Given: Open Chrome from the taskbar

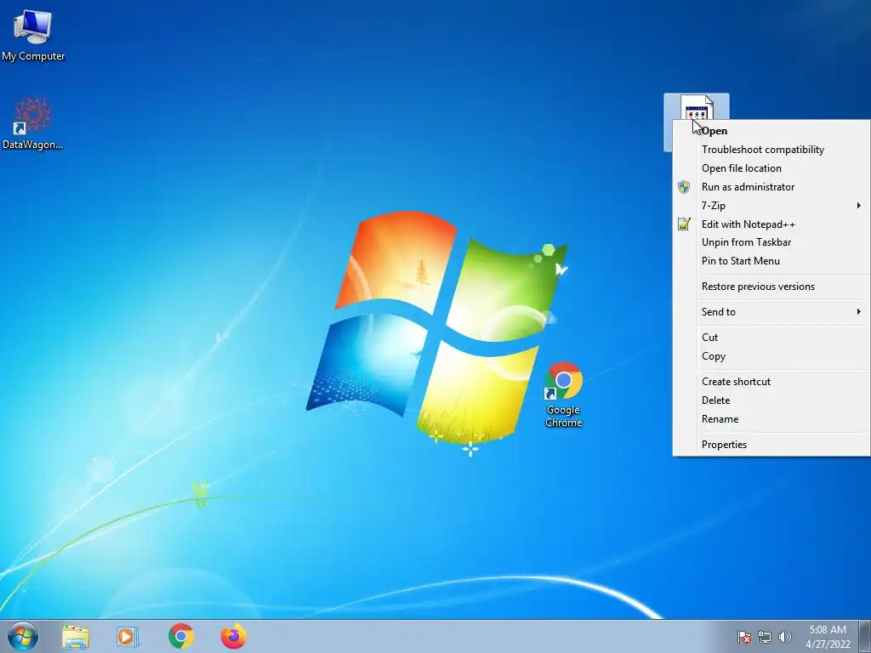Looking at the screenshot, I should [x=181, y=636].
